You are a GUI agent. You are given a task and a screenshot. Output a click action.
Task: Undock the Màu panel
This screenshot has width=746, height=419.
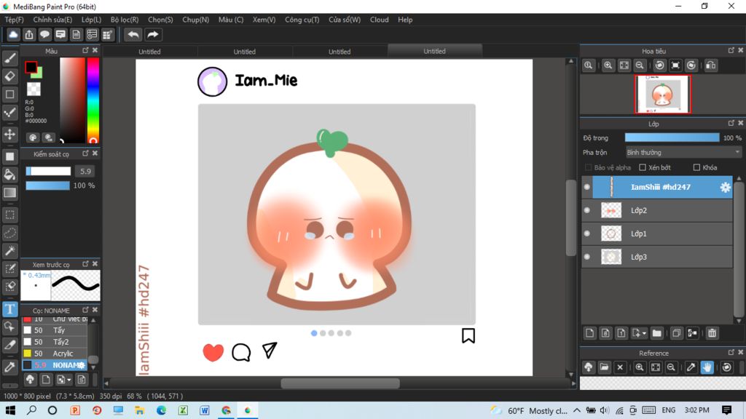pos(86,50)
